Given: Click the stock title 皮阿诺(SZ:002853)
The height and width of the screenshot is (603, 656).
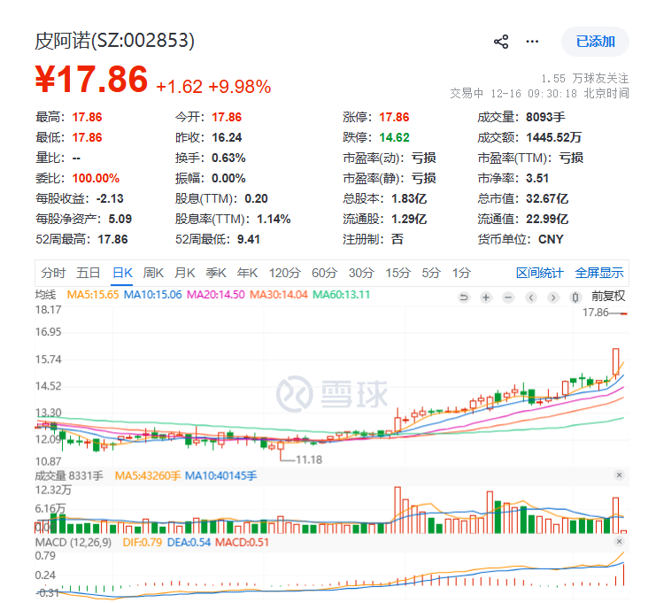Looking at the screenshot, I should coord(114,41).
